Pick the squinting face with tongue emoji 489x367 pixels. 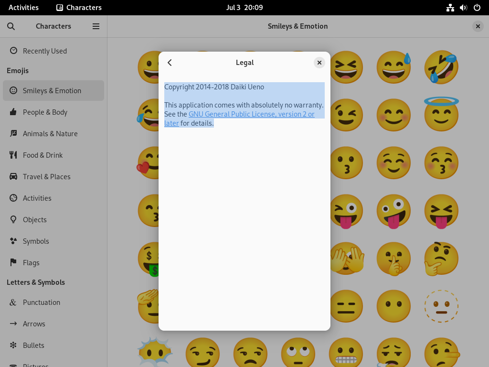[441, 212]
